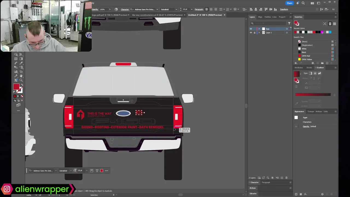The height and width of the screenshot is (197, 350).
Task: Select the Hand tool
Action: (x=21, y=76)
